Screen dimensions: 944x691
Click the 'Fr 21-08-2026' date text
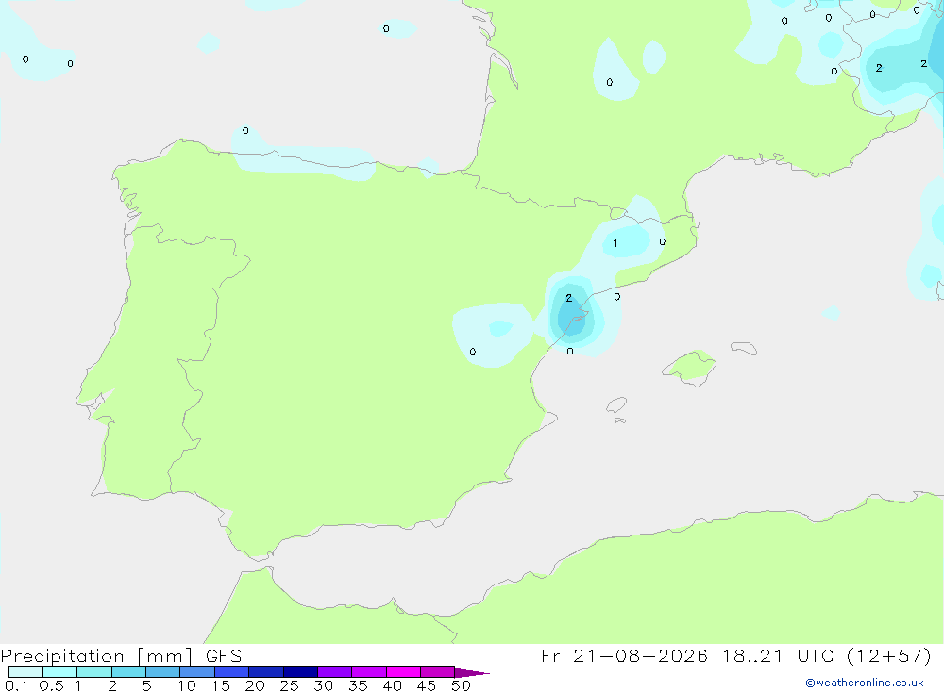[x=624, y=655]
